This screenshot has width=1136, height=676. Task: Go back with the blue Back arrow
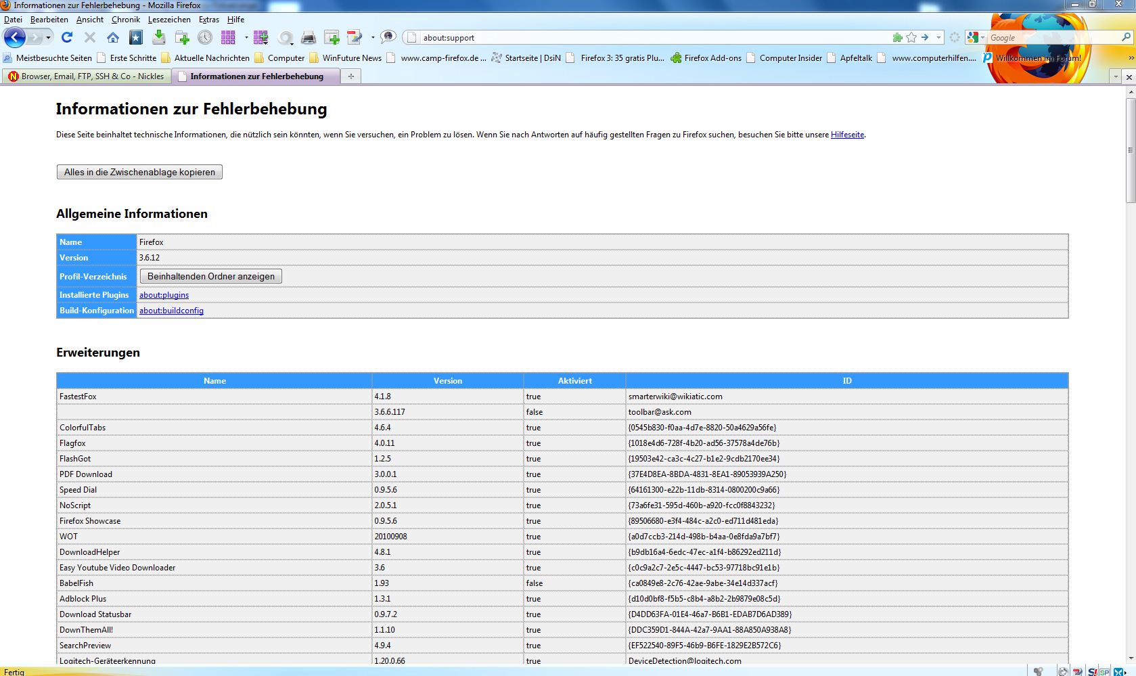point(15,37)
